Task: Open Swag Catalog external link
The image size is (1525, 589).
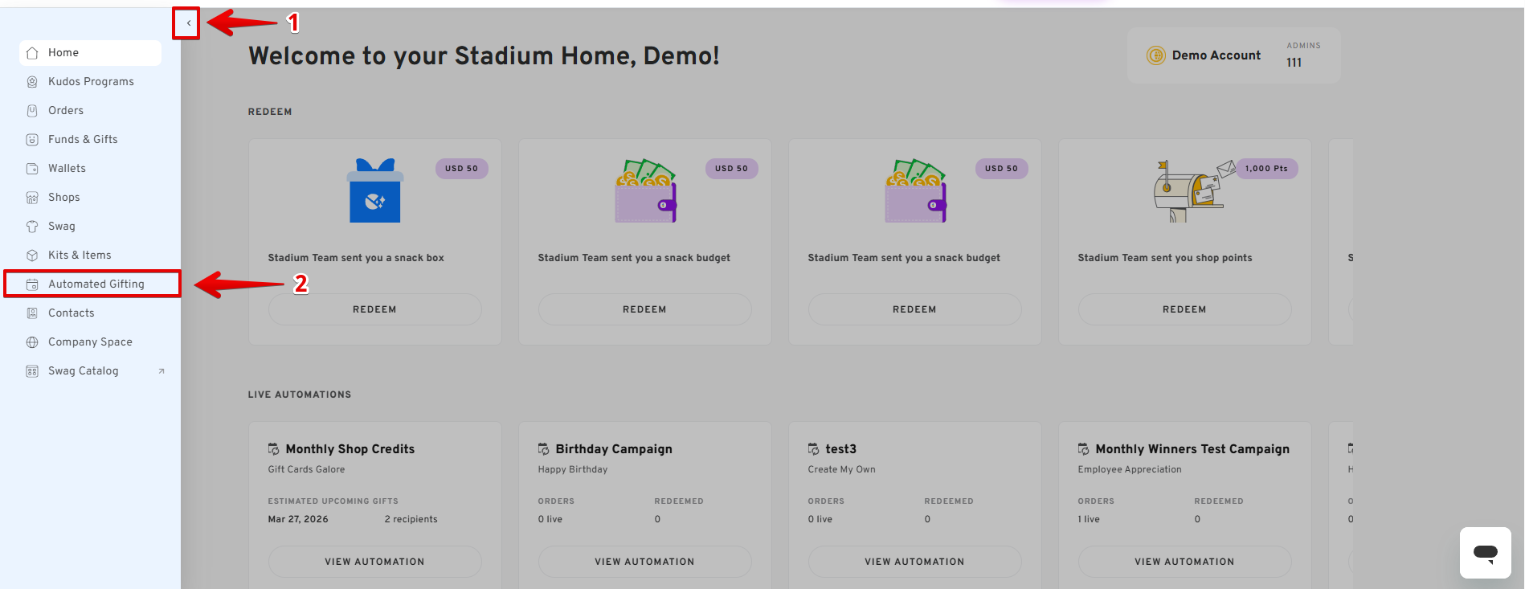Action: (84, 371)
